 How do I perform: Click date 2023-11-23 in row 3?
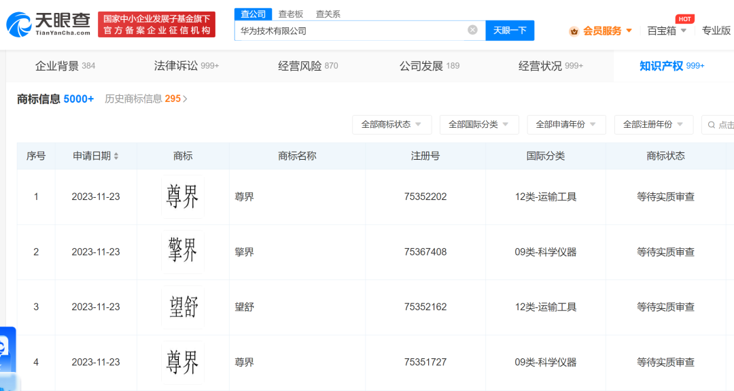coord(96,307)
